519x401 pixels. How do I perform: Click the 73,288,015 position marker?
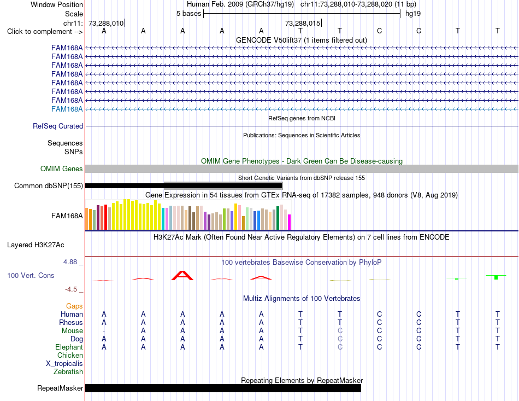point(303,23)
